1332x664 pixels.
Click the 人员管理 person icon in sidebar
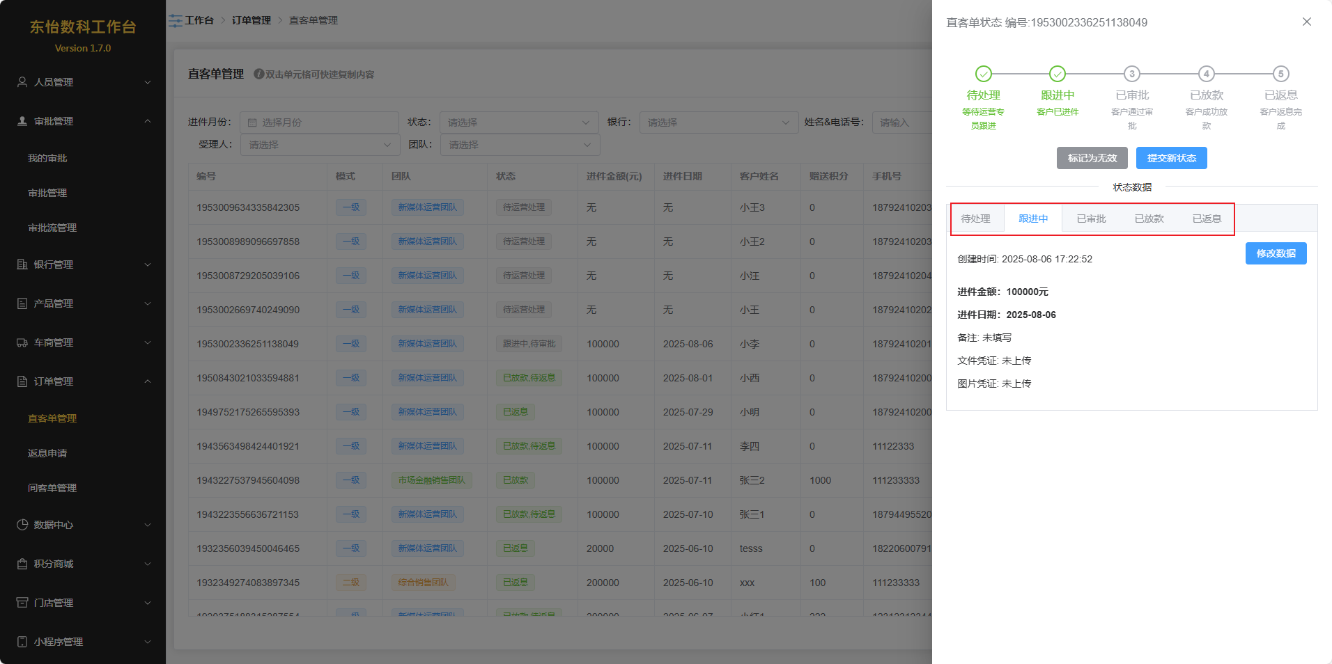[22, 82]
